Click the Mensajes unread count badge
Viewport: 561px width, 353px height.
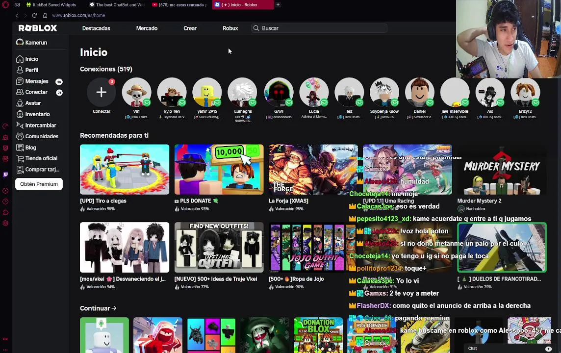click(x=59, y=81)
